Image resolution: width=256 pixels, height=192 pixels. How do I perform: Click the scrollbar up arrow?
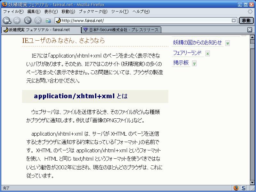pos(252,37)
